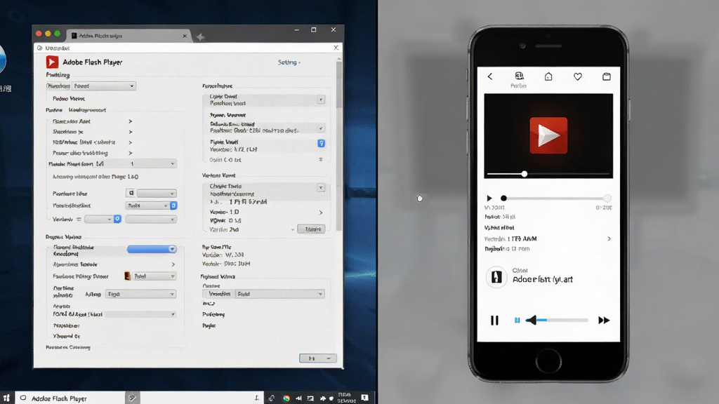This screenshot has height=404, width=719.
Task: Open the library icon in phone header
Action: [x=519, y=76]
